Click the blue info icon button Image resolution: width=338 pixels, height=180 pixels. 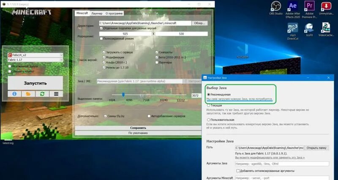[x=14, y=94]
